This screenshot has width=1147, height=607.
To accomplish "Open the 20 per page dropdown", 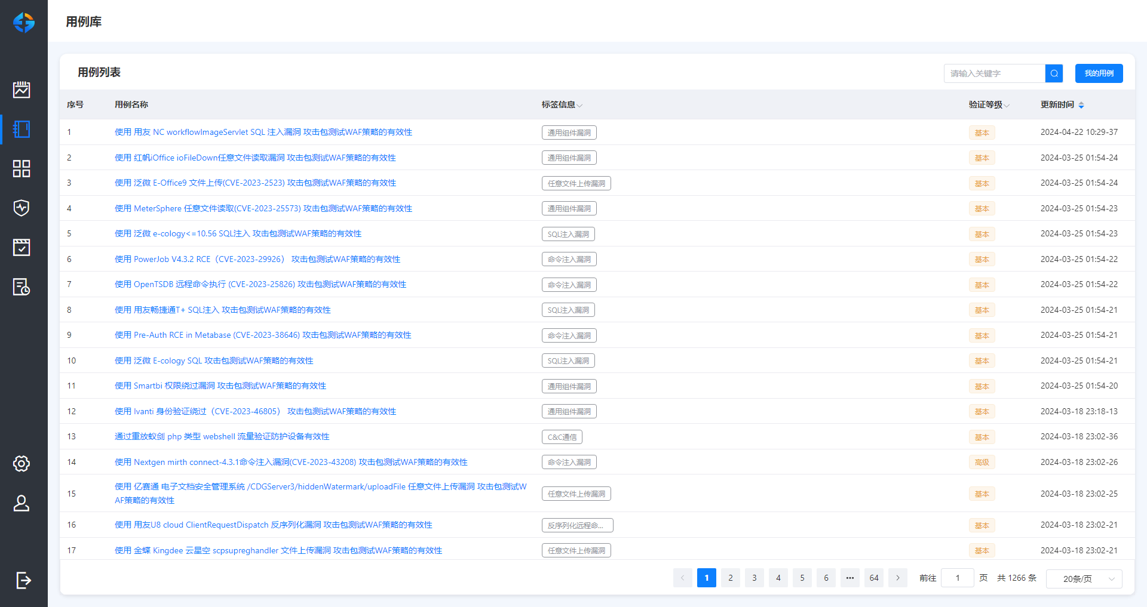I will coord(1084,578).
